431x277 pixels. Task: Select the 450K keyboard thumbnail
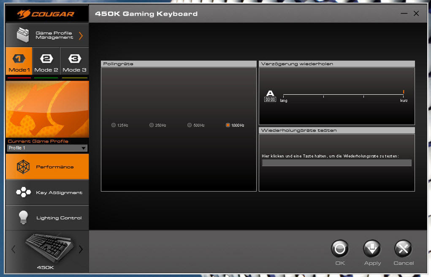coord(49,248)
